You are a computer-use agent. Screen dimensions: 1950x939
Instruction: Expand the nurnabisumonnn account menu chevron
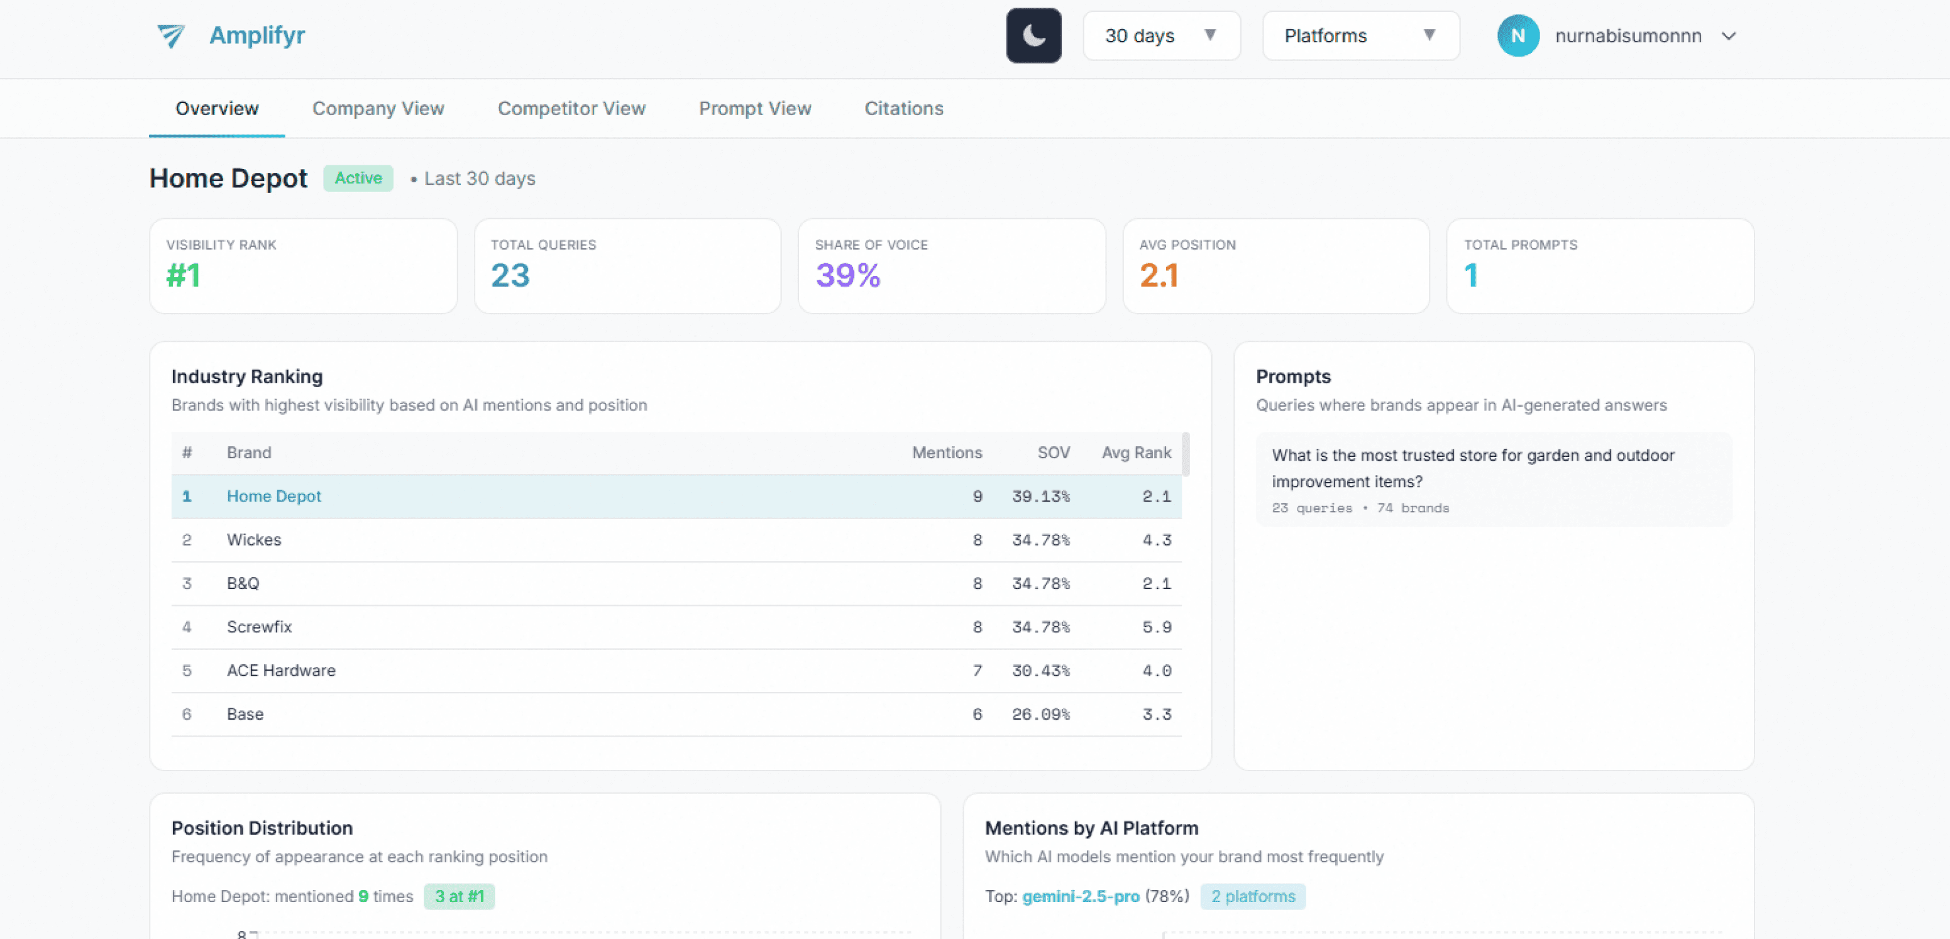pyautogui.click(x=1728, y=36)
